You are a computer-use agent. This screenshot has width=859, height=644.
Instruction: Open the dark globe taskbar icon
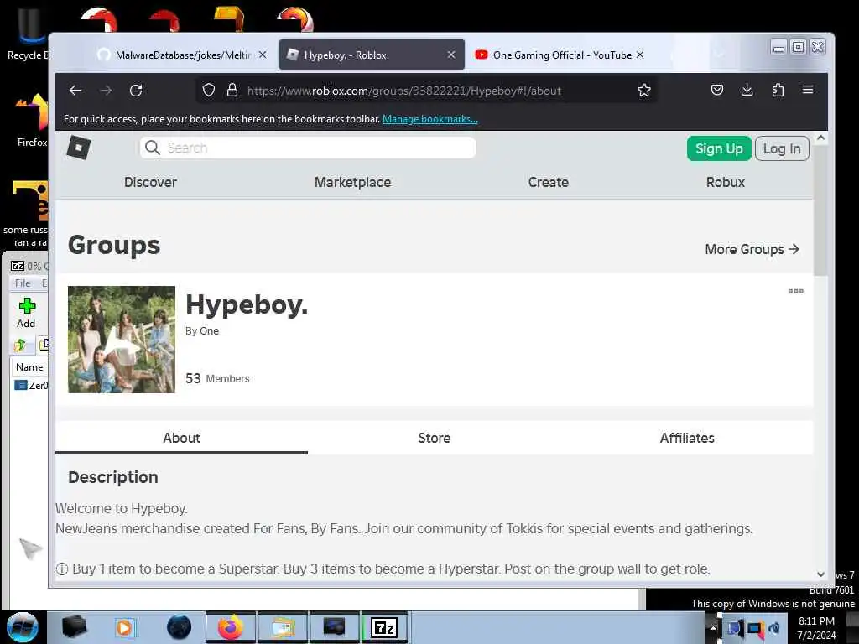pyautogui.click(x=179, y=627)
